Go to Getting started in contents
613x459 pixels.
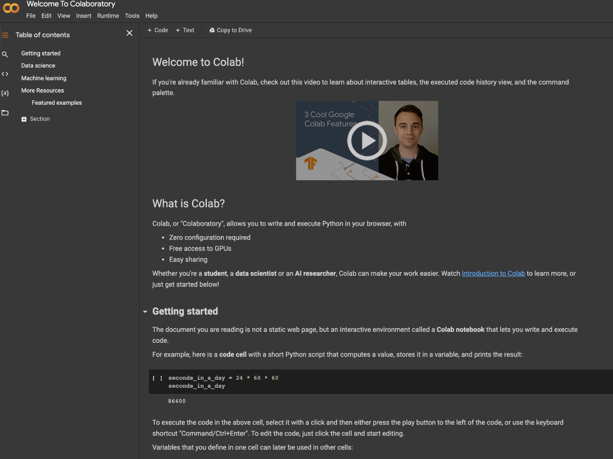click(x=41, y=54)
